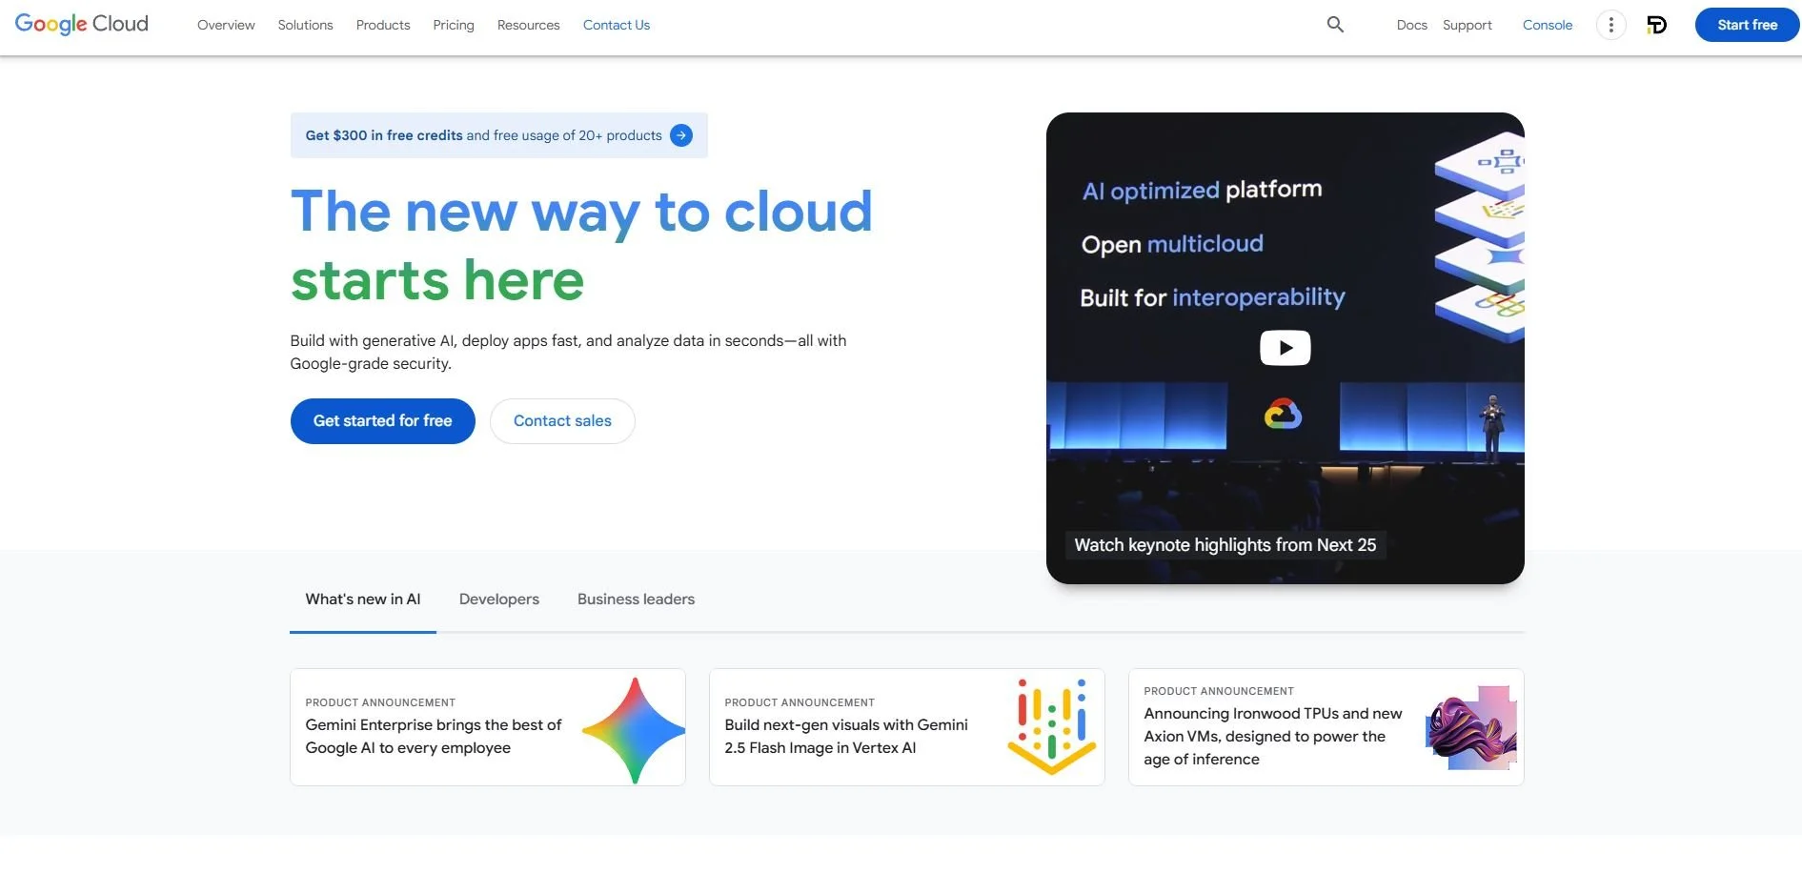Go to the Console
This screenshot has width=1802, height=894.
coord(1547,25)
